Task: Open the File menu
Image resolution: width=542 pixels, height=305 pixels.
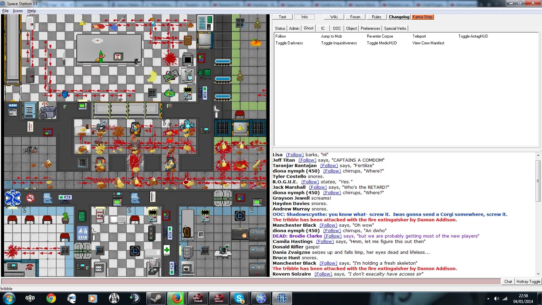Action: click(x=5, y=11)
